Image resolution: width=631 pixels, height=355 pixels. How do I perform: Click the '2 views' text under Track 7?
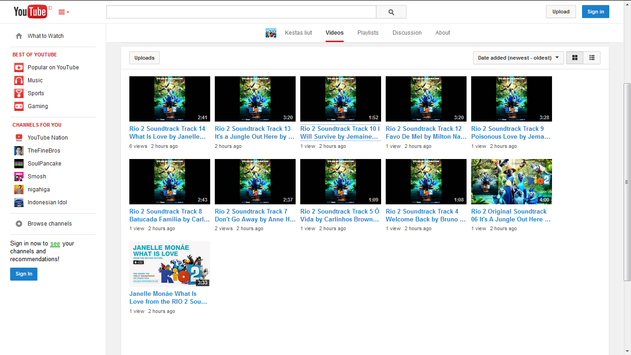(x=224, y=228)
